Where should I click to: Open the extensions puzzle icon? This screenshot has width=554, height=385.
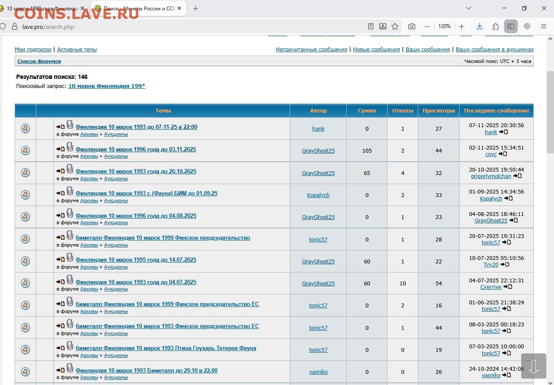click(x=495, y=26)
